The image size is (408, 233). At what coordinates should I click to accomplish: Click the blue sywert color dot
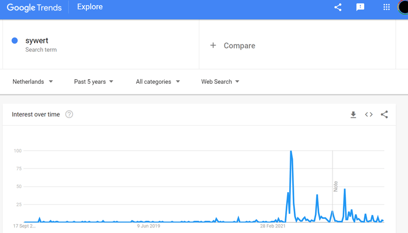point(15,41)
